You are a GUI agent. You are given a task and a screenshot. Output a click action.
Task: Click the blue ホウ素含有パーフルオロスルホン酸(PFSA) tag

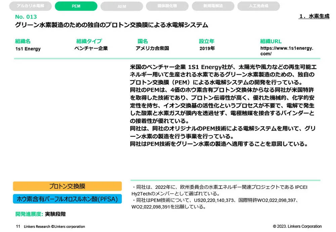click(x=67, y=199)
